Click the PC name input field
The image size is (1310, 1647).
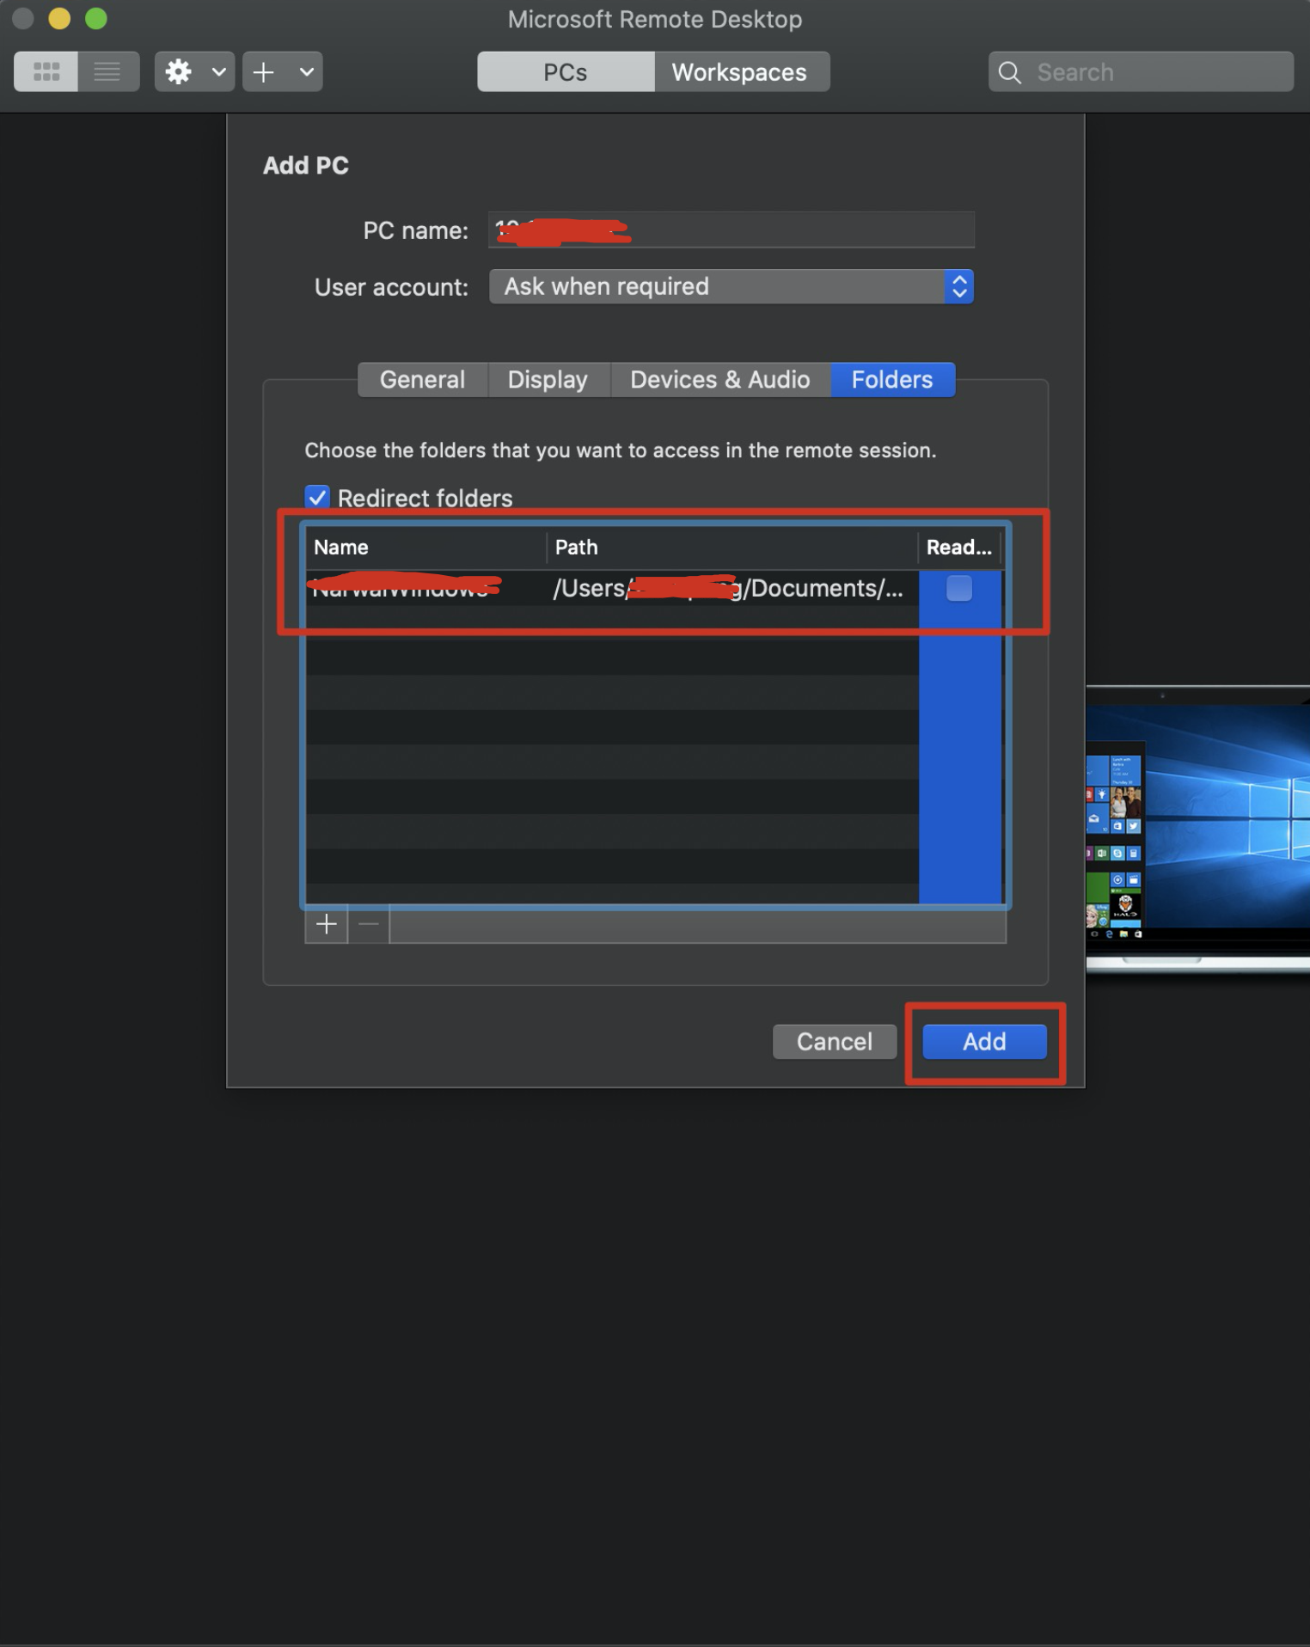(x=731, y=230)
